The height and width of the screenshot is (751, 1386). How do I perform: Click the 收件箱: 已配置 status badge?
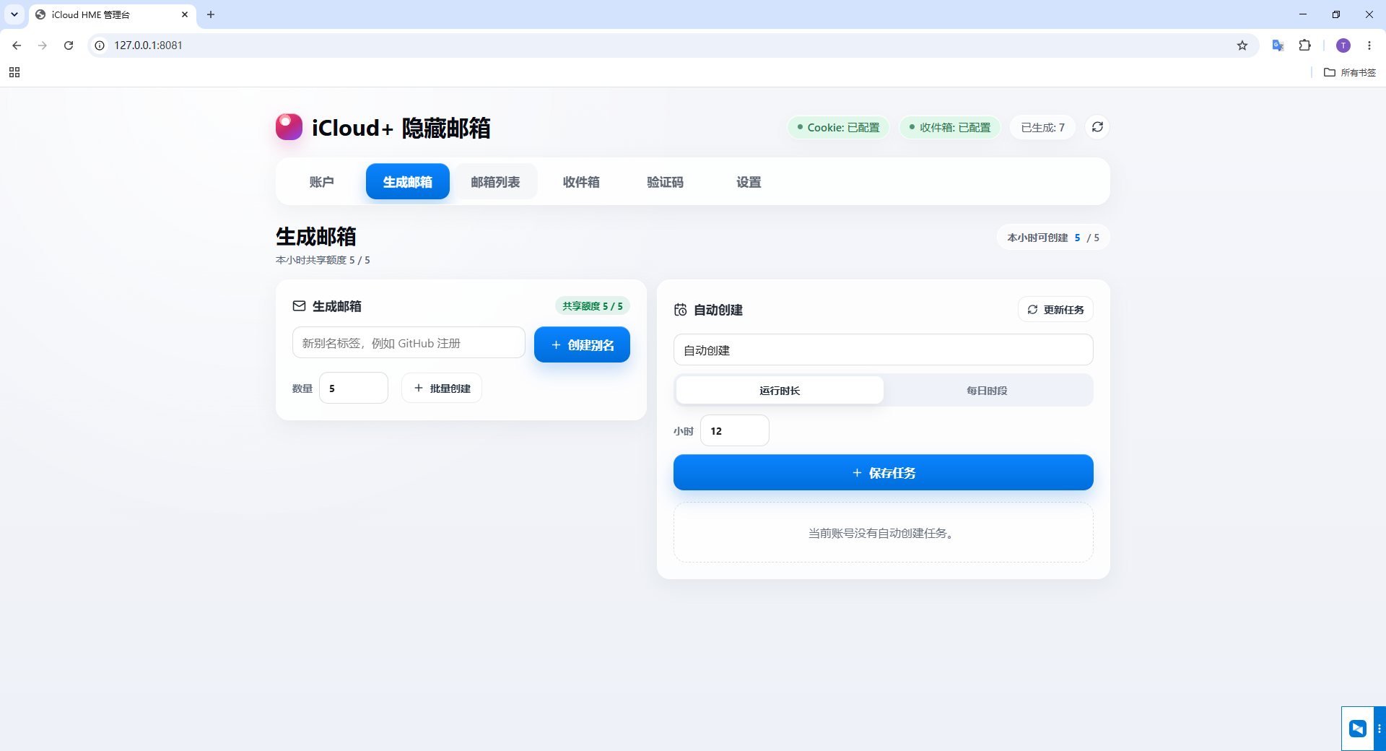coord(950,127)
